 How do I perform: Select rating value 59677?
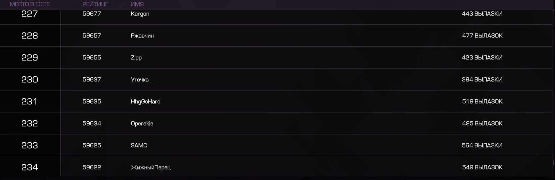[92, 14]
